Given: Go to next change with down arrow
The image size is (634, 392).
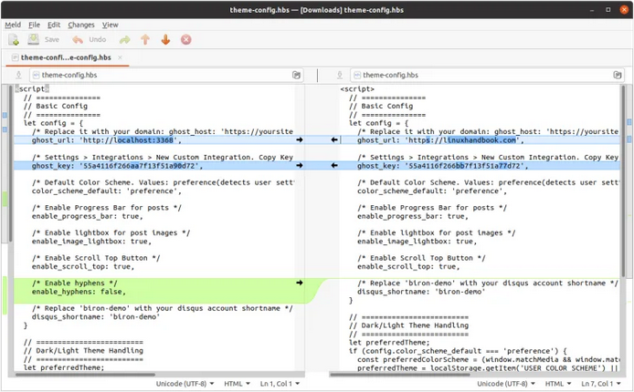Looking at the screenshot, I should [x=165, y=39].
